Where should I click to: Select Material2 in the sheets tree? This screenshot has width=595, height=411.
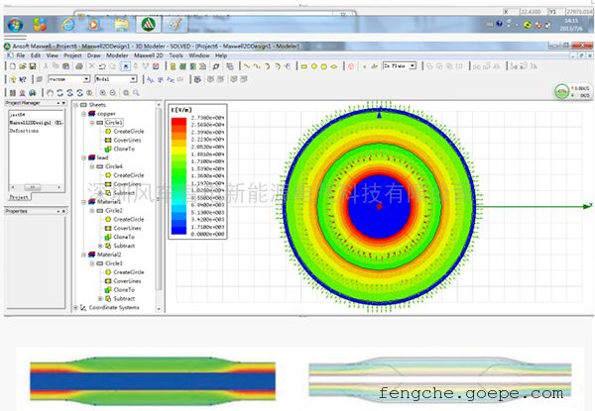pyautogui.click(x=107, y=254)
